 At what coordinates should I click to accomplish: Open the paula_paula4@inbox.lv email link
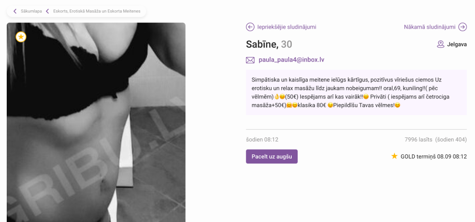291,60
